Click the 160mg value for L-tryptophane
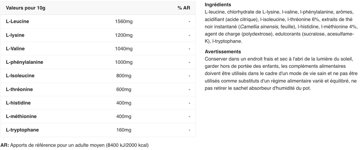 pyautogui.click(x=124, y=130)
